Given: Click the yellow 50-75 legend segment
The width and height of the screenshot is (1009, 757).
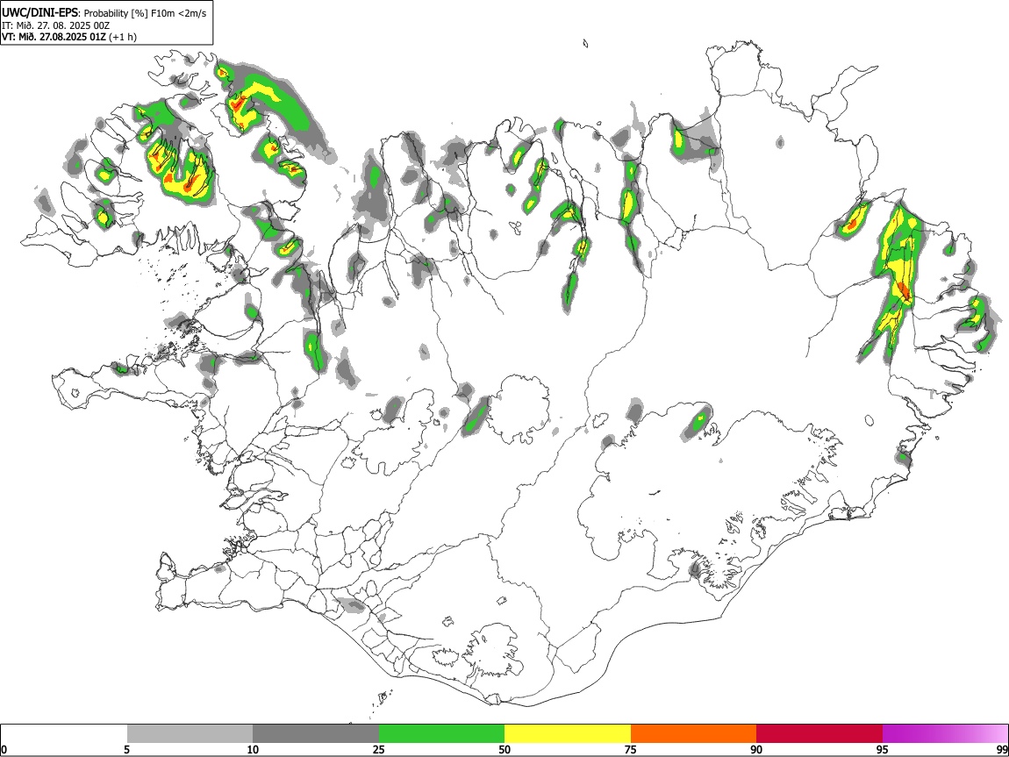Looking at the screenshot, I should (568, 733).
